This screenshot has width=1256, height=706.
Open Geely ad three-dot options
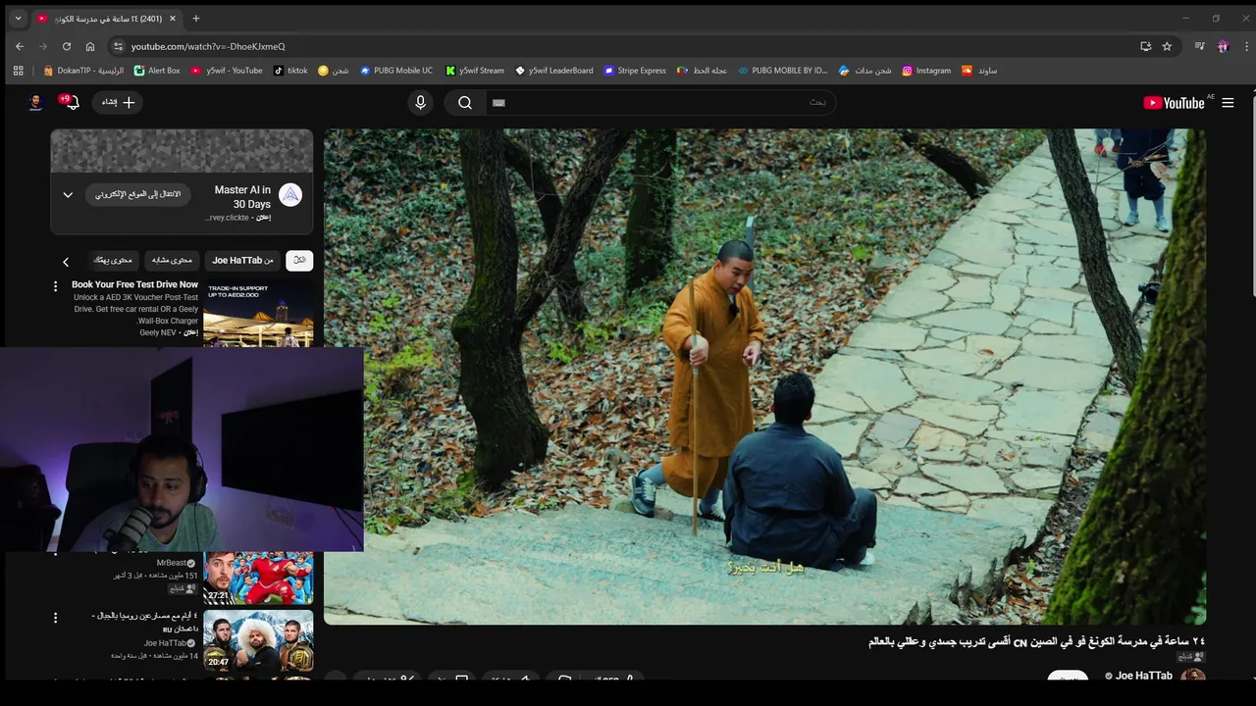pyautogui.click(x=56, y=286)
